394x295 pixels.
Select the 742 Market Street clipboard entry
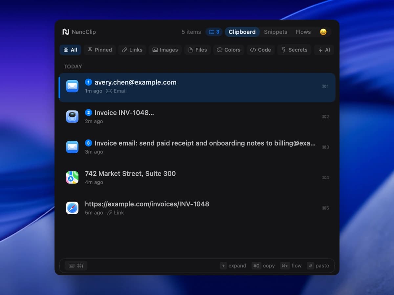[x=197, y=178]
